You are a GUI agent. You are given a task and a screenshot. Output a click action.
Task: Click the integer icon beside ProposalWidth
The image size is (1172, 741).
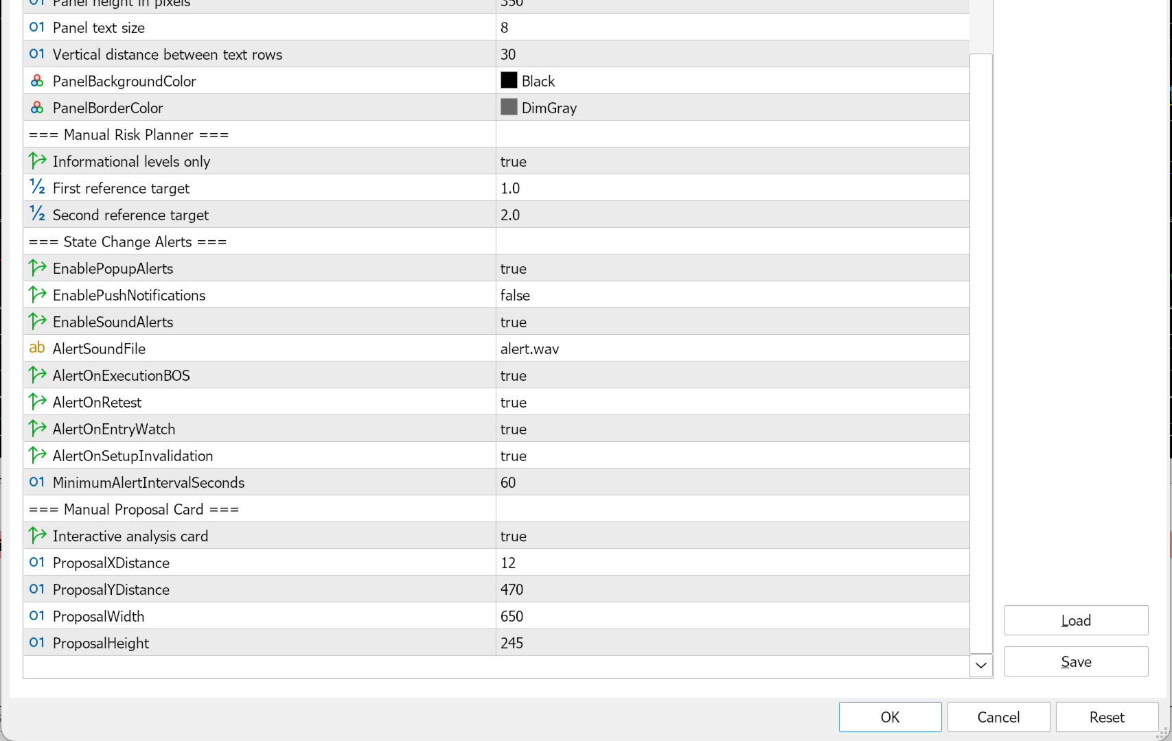pyautogui.click(x=37, y=616)
